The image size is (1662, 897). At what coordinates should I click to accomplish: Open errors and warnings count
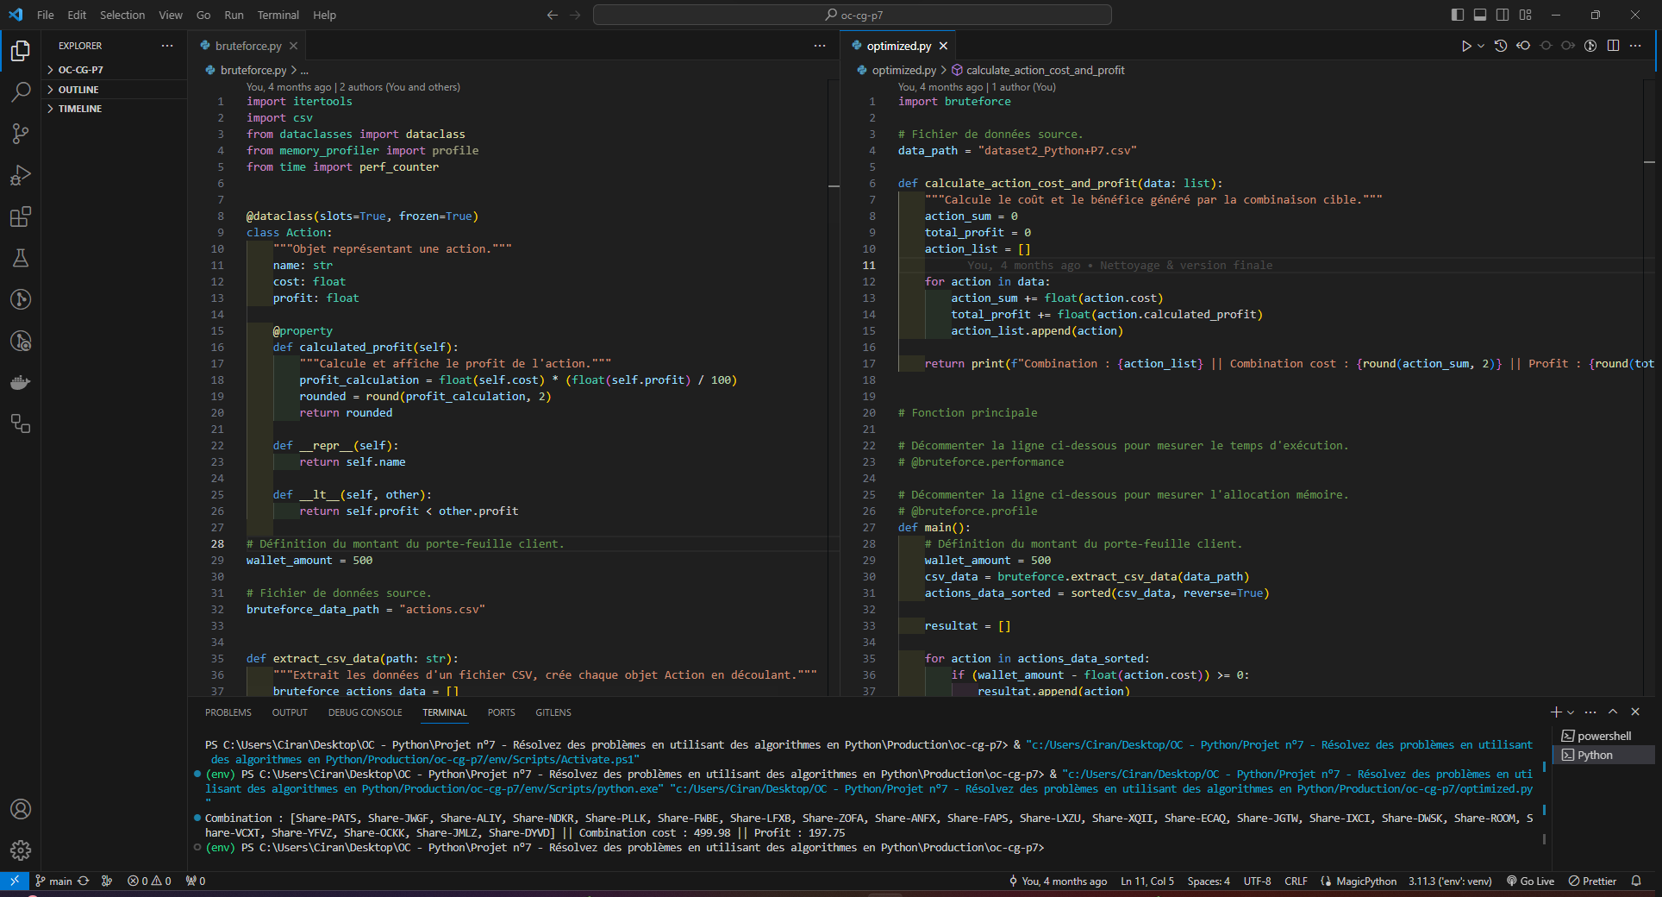[x=149, y=881]
